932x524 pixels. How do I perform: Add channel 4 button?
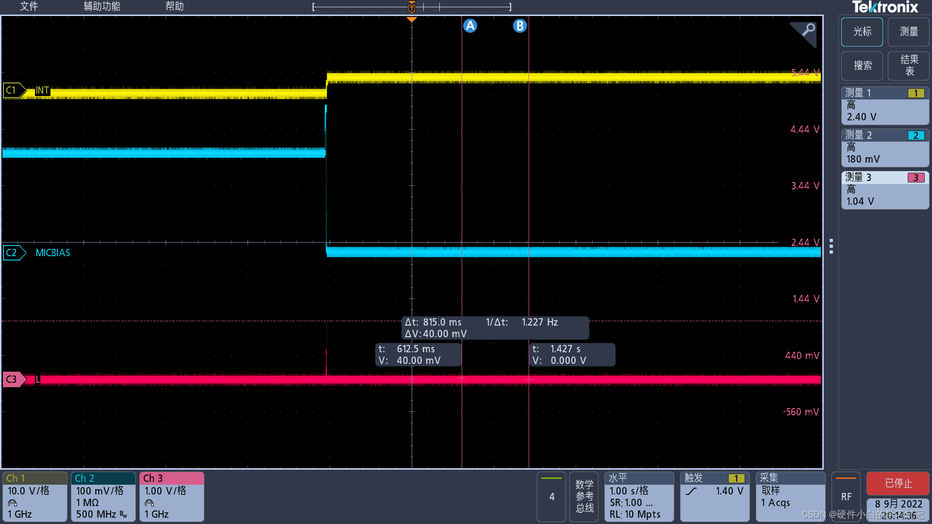(551, 496)
